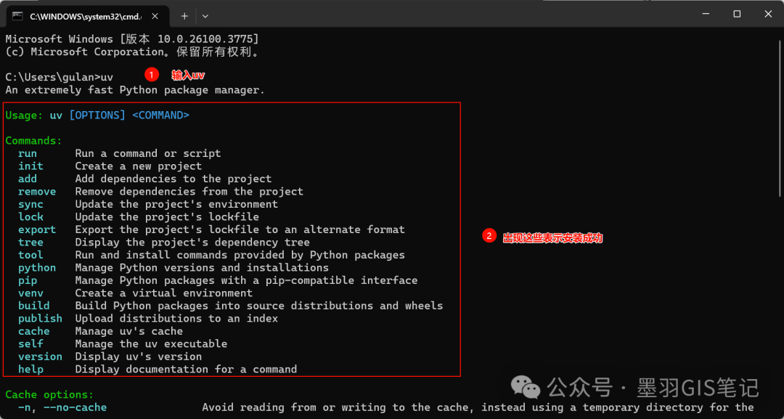Click the red circle marker numbered 2

click(x=489, y=236)
